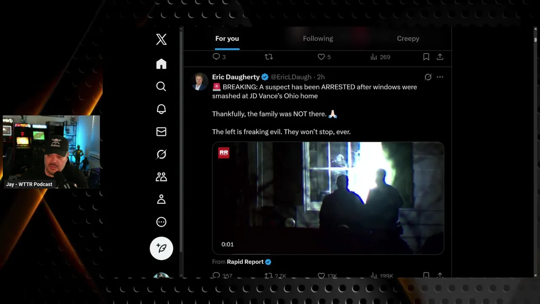Screen dimensions: 540x304
Task: Open Communities people icon
Action: click(161, 177)
